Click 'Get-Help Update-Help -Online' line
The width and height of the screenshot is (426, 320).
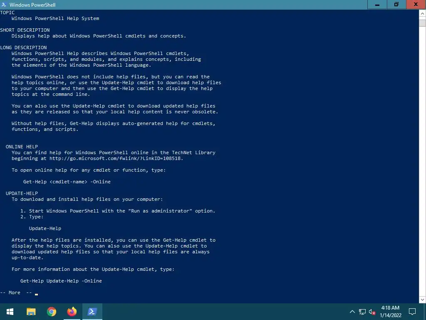61,281
